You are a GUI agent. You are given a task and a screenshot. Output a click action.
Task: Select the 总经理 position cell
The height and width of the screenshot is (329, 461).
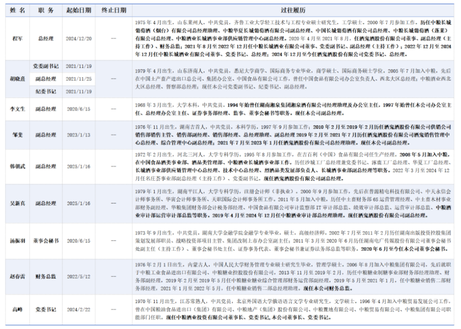tap(46, 38)
